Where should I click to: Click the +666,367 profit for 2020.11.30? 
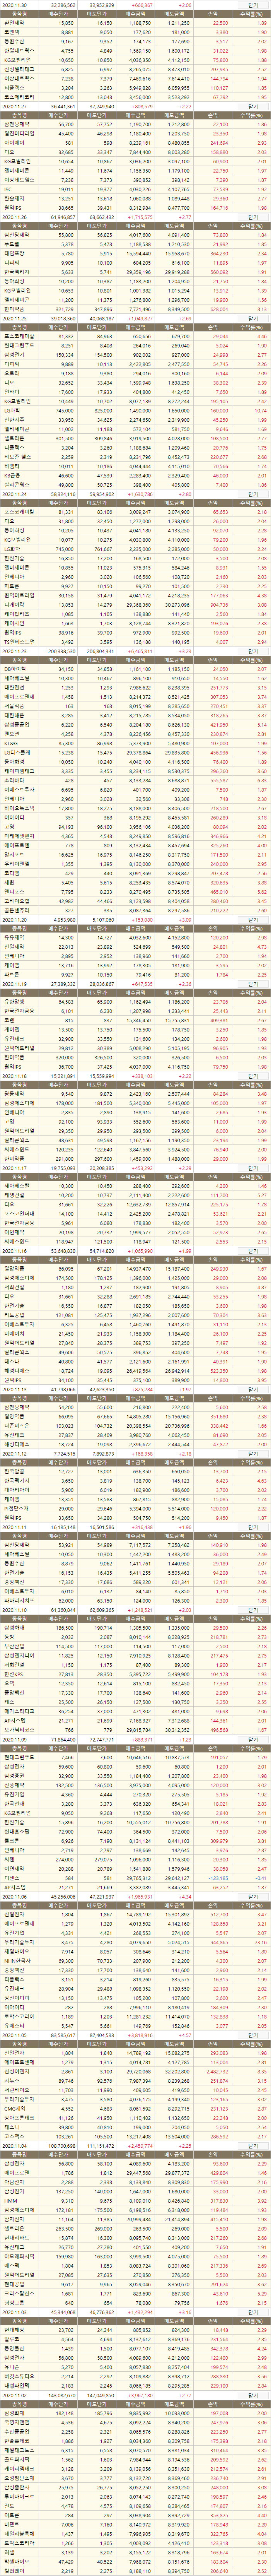tap(140, 5)
